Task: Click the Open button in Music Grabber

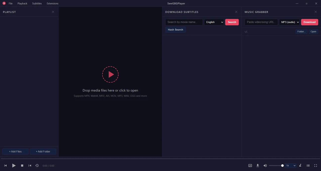Action: 313,32
